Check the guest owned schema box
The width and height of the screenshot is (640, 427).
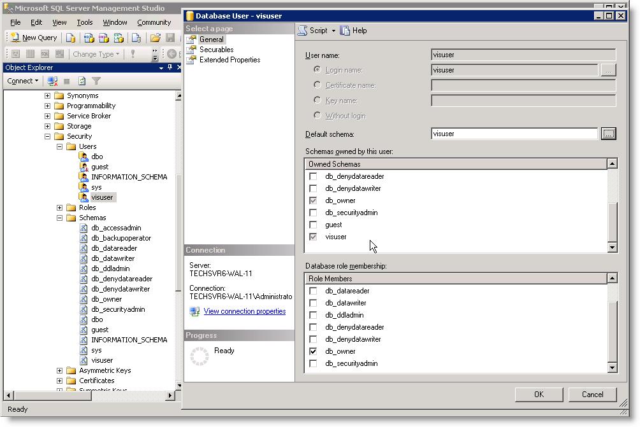(313, 225)
